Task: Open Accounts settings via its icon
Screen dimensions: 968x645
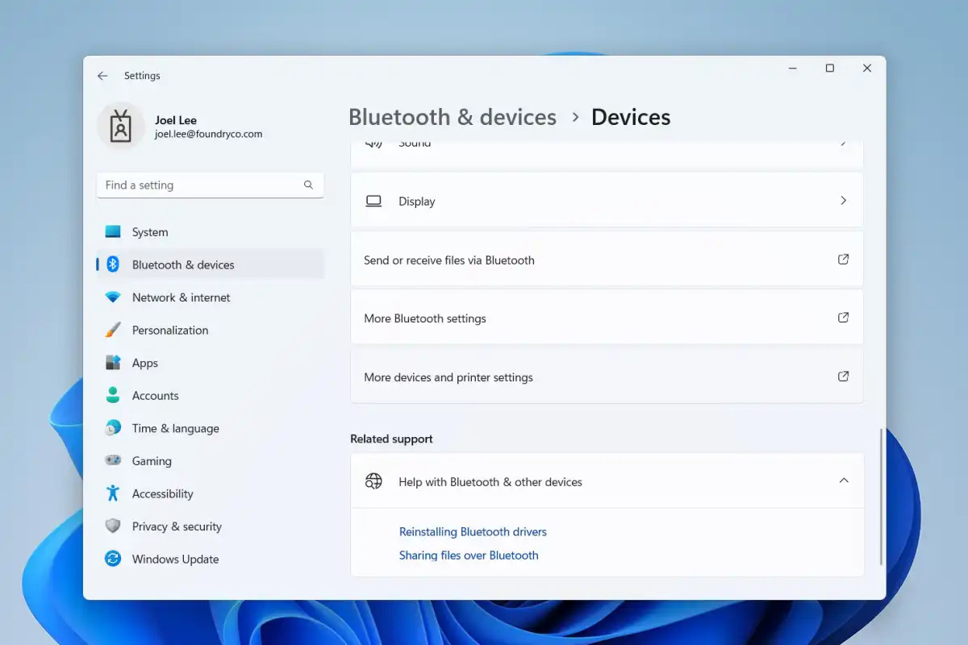Action: 113,395
